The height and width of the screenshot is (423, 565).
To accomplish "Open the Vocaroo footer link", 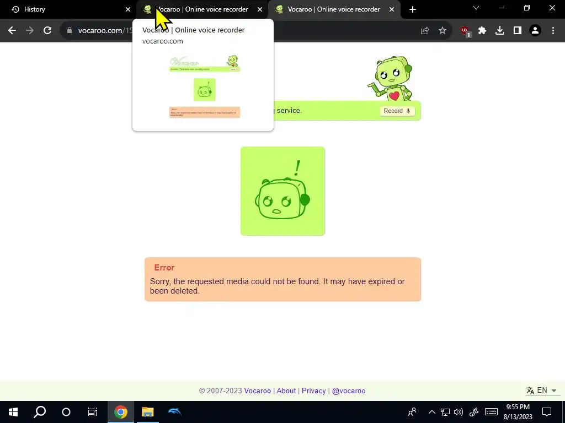I will [257, 391].
